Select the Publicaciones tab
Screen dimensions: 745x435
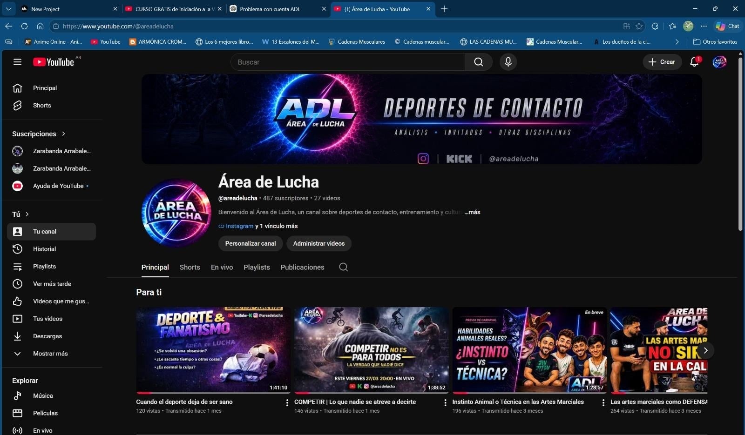pyautogui.click(x=302, y=267)
